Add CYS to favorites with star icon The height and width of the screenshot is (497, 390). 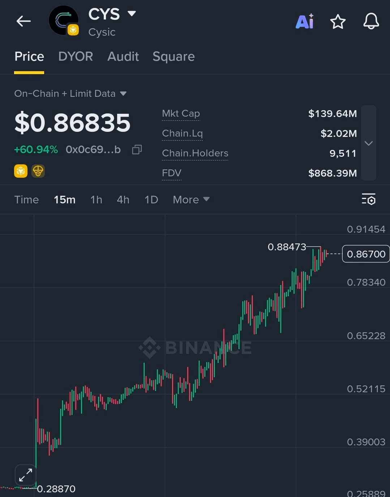pos(338,22)
